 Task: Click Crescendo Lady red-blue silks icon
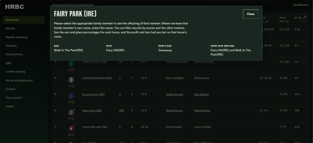(x=71, y=128)
